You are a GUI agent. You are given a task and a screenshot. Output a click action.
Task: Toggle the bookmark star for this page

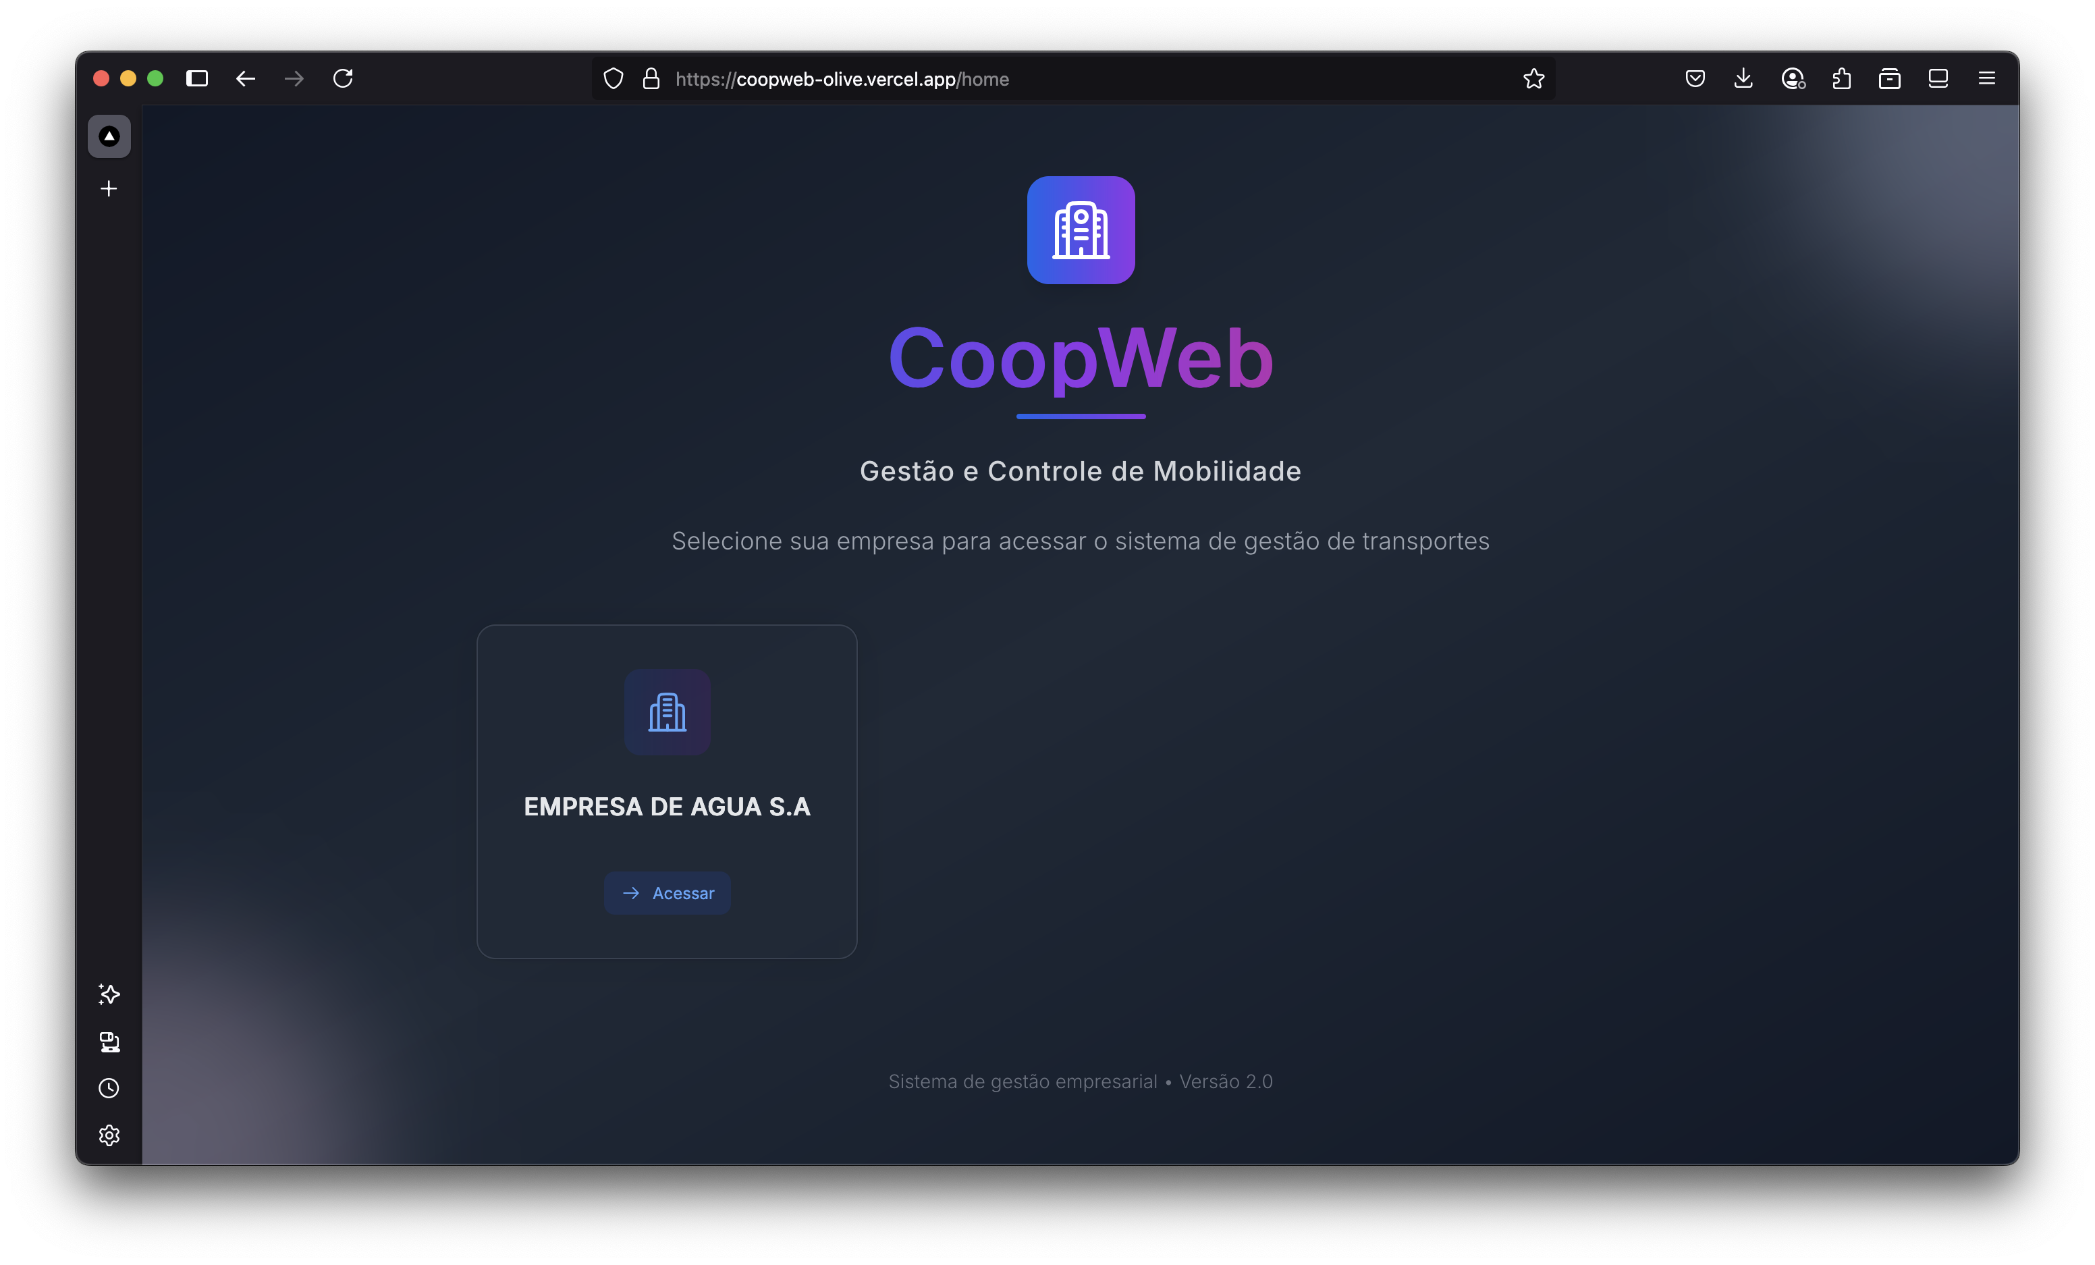[1533, 78]
